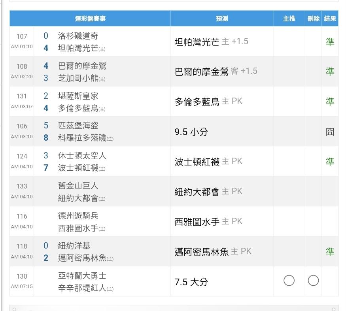The width and height of the screenshot is (346, 311).
Task: Click team name 紐約洋基
Action: point(74,246)
